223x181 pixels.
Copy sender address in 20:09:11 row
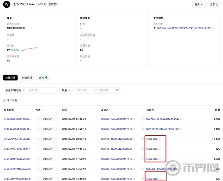134,139
